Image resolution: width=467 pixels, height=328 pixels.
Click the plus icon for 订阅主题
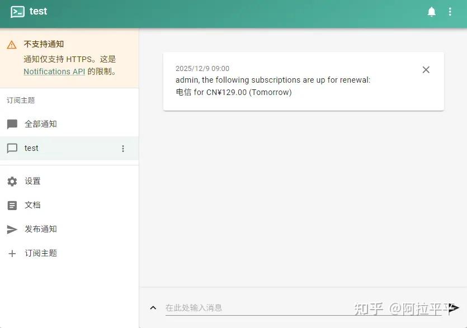(x=12, y=253)
